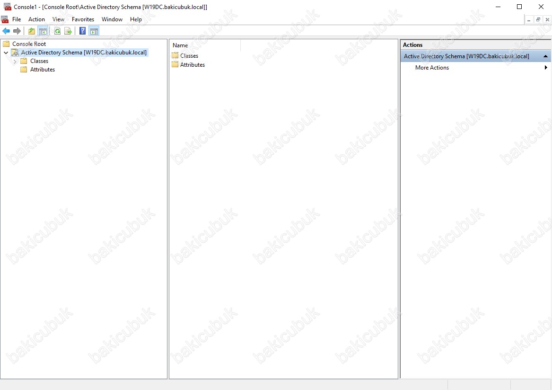The image size is (552, 390).
Task: Select Attributes folder in left tree
Action: pos(42,70)
